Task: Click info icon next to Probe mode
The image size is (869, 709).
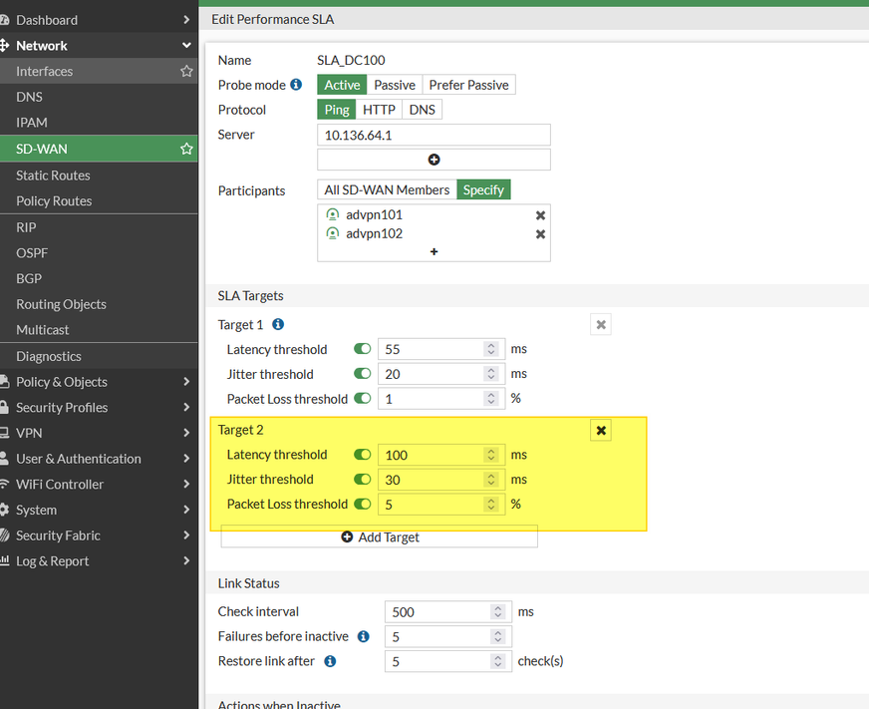Action: tap(296, 85)
